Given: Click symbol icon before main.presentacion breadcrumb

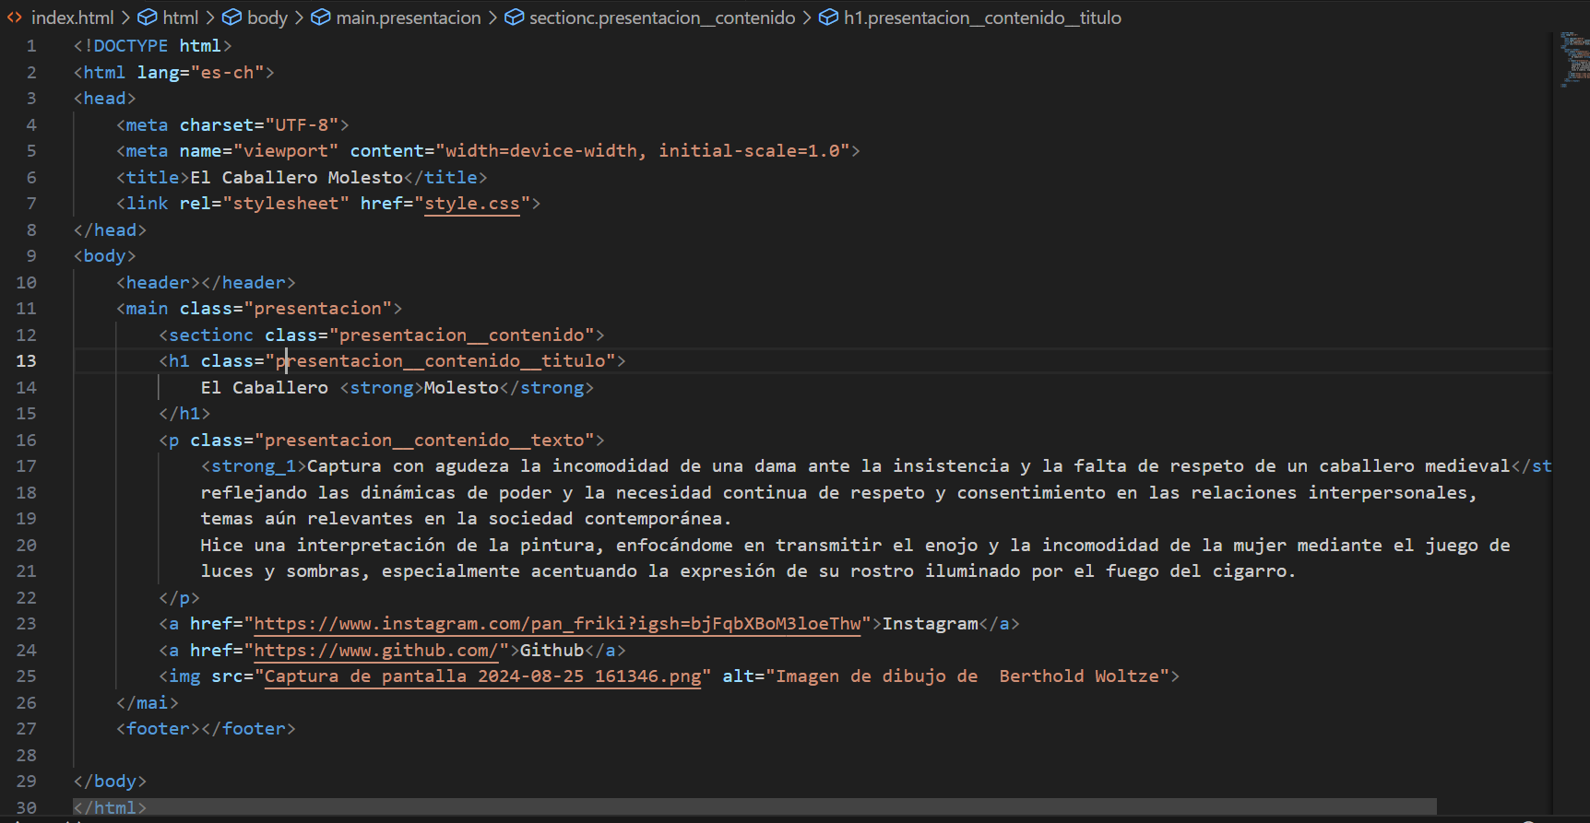Looking at the screenshot, I should click(x=320, y=18).
